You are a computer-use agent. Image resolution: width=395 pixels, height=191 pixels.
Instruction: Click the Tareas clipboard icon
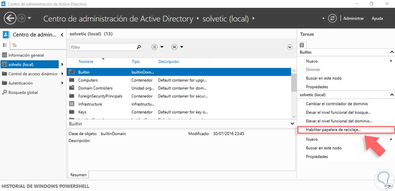point(302,45)
